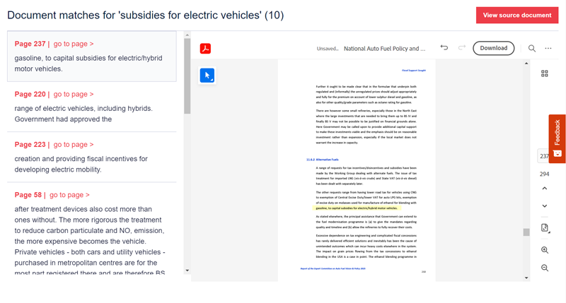The height and width of the screenshot is (303, 566).
Task: Click the View source document button
Action: coord(516,15)
